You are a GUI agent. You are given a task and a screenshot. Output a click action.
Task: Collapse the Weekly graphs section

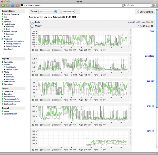pyautogui.click(x=32, y=26)
